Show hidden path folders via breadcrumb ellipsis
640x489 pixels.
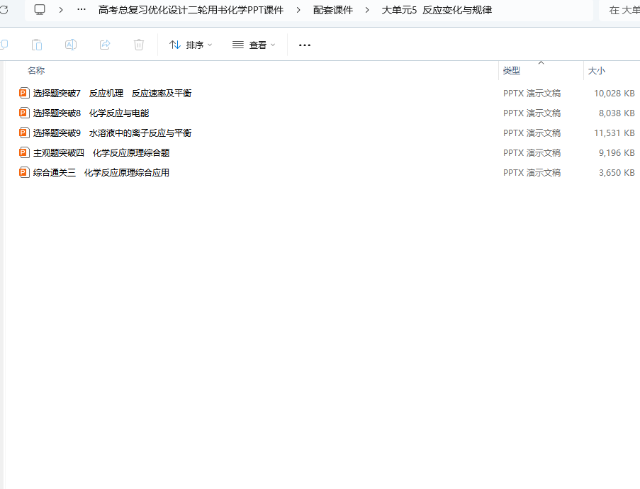[x=82, y=10]
